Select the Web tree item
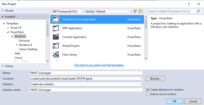 click(x=17, y=54)
